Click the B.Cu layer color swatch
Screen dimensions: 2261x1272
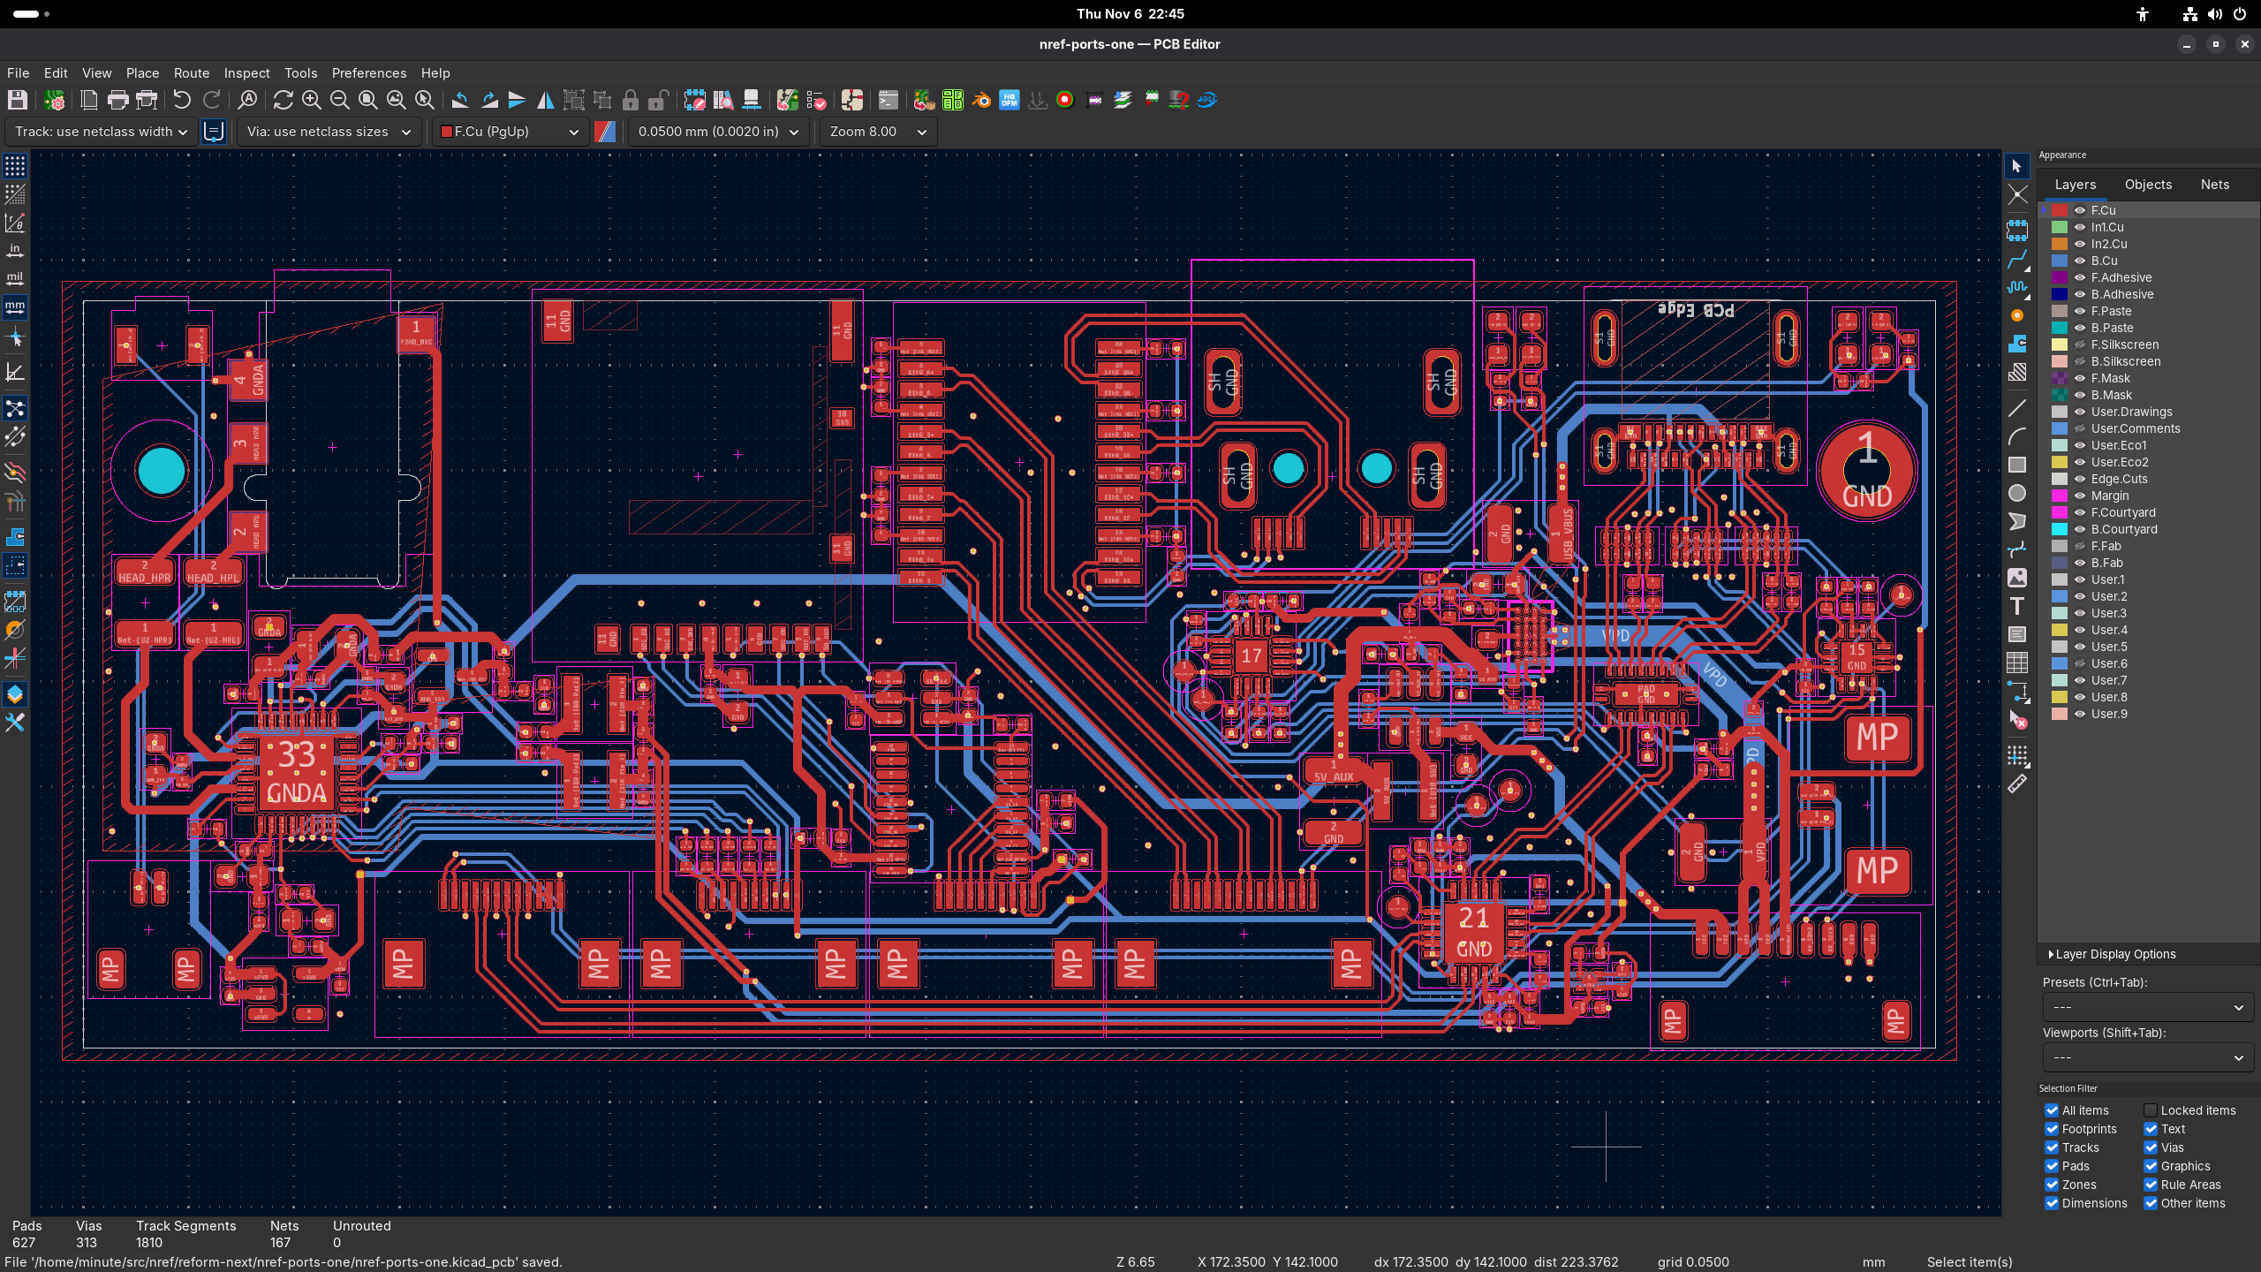tap(2060, 261)
